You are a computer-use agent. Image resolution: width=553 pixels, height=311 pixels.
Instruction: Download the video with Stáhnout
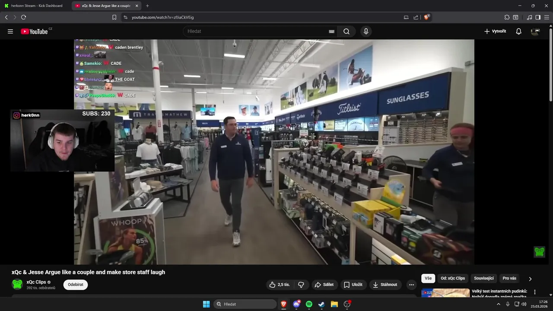point(385,285)
